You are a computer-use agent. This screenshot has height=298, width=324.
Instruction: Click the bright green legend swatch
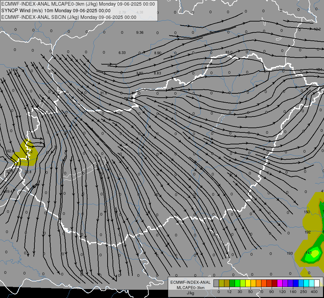(238, 283)
